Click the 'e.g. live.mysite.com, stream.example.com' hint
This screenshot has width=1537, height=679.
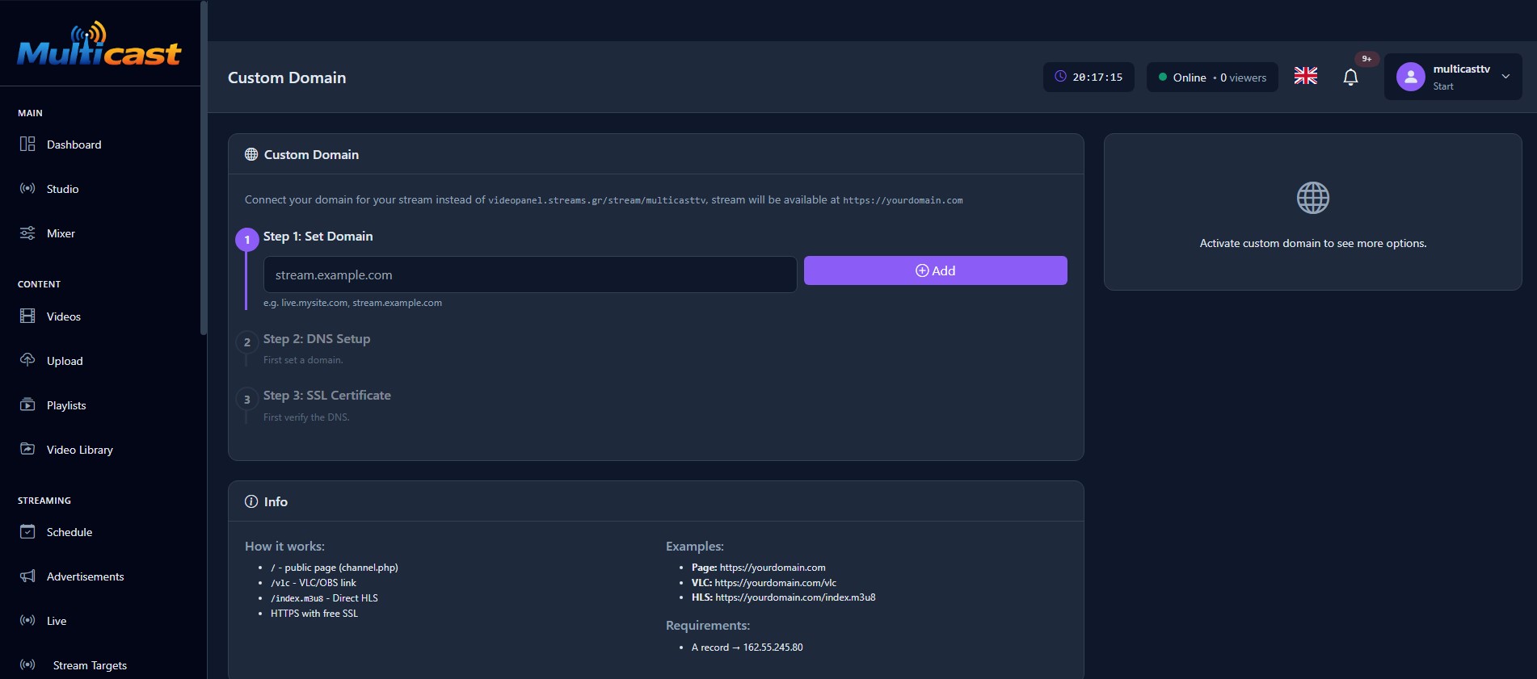coord(352,303)
